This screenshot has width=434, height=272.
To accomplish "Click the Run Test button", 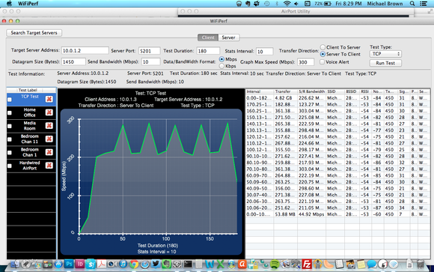I will [x=385, y=63].
